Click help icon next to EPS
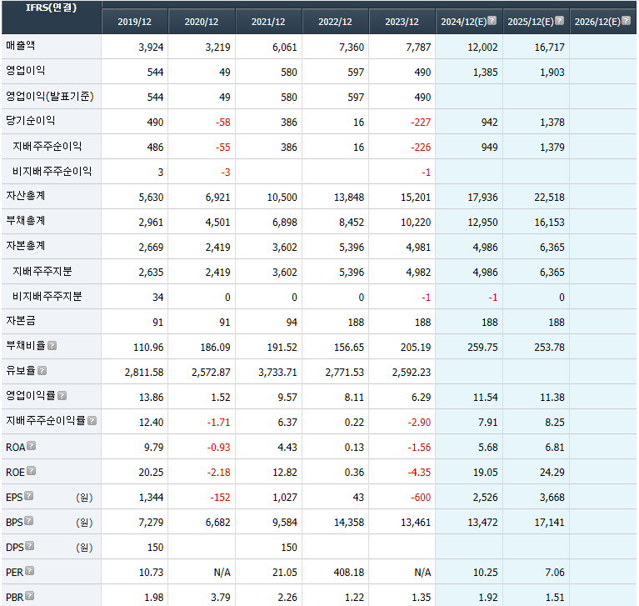The image size is (639, 606). (28, 496)
